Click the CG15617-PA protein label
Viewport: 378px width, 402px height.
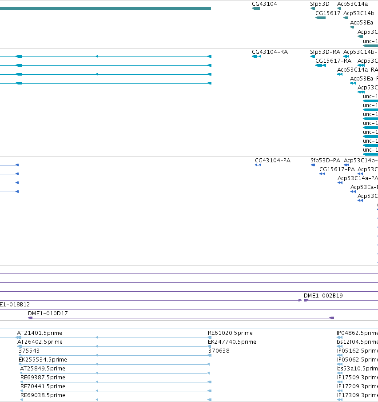tap(337, 169)
